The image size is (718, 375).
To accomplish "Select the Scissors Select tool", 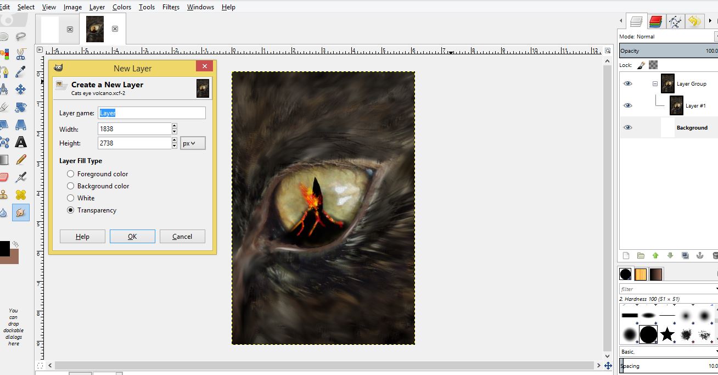I will point(20,54).
